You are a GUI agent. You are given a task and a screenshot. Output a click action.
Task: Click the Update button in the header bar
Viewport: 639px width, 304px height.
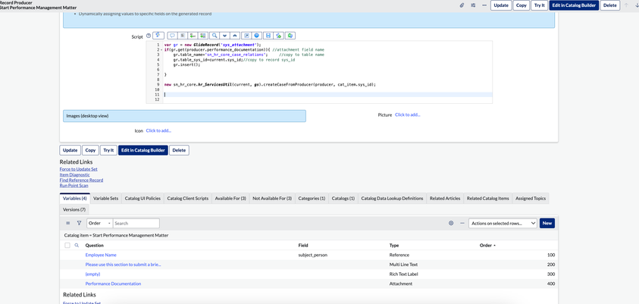[x=501, y=5]
